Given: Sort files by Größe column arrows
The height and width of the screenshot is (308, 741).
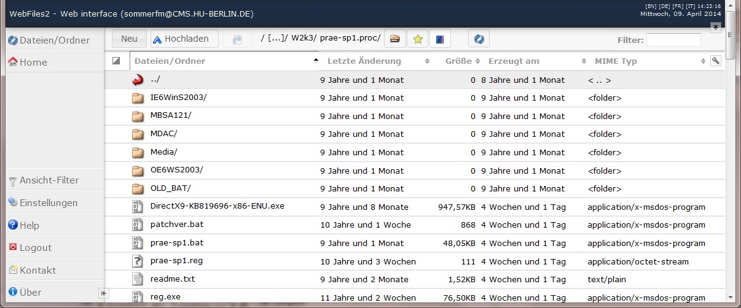Looking at the screenshot, I should click(x=477, y=61).
